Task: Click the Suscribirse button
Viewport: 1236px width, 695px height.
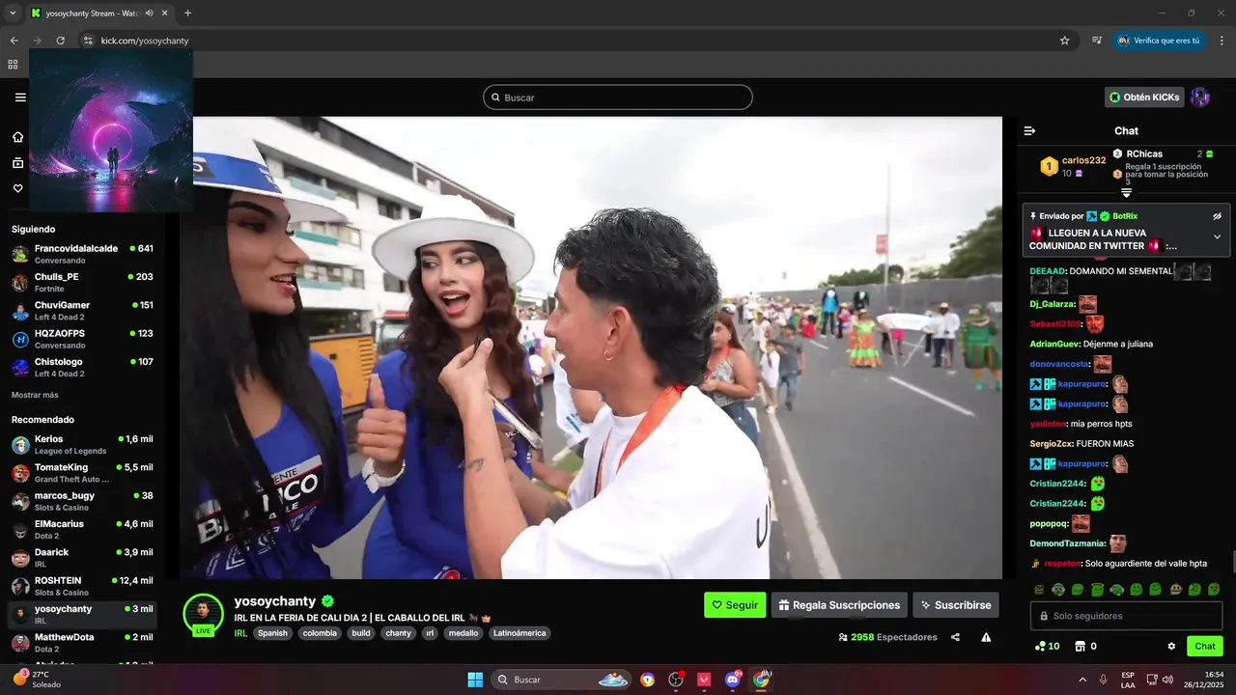Action: pos(956,605)
